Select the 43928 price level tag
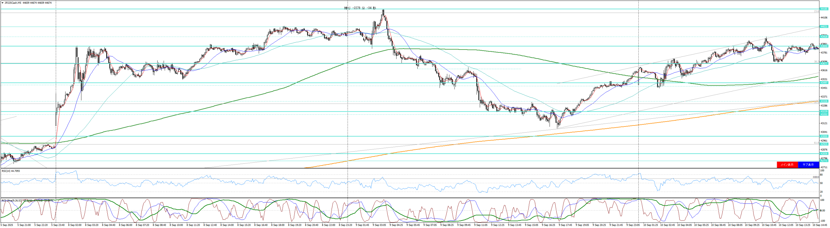 coord(824,37)
